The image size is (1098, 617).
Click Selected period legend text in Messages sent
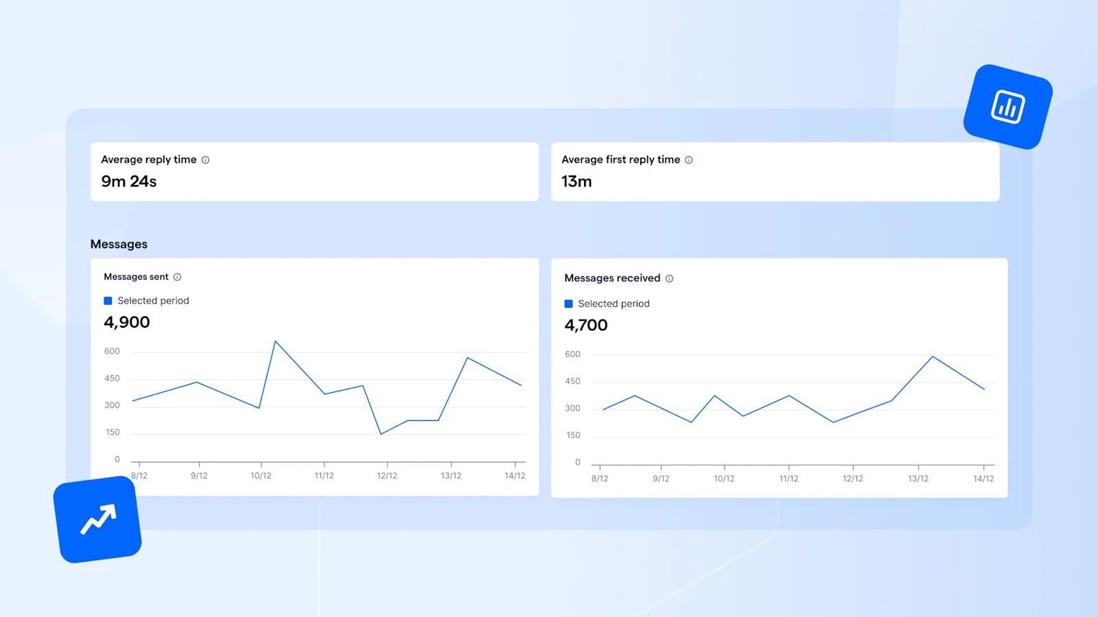[153, 301]
